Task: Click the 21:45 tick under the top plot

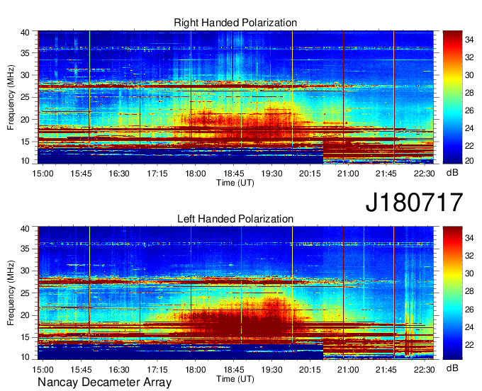Action: coord(386,174)
